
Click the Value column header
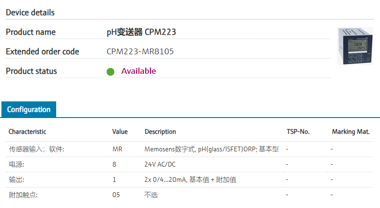120,132
